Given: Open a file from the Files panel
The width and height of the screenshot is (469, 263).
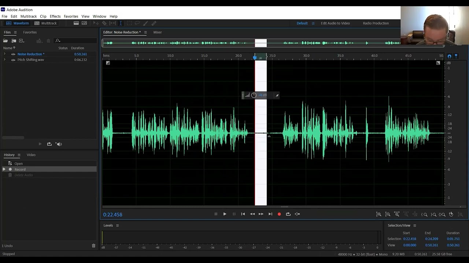Looking at the screenshot, I should point(5,41).
